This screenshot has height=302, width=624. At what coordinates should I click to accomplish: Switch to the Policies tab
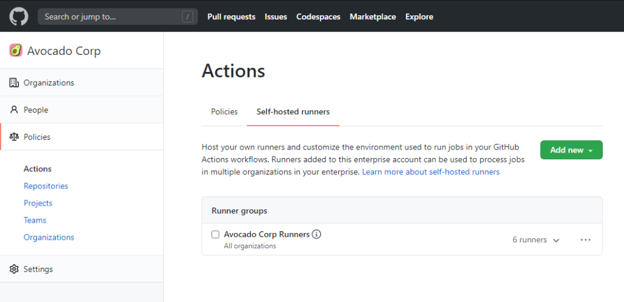pyautogui.click(x=224, y=112)
